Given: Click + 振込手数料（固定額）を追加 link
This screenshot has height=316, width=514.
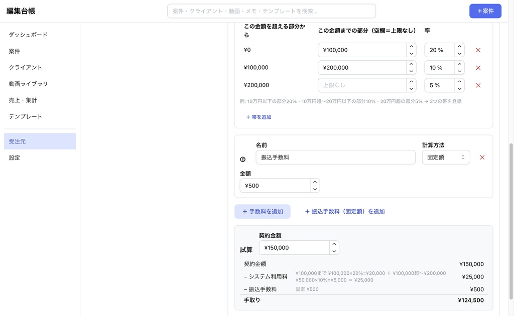Looking at the screenshot, I should (345, 212).
